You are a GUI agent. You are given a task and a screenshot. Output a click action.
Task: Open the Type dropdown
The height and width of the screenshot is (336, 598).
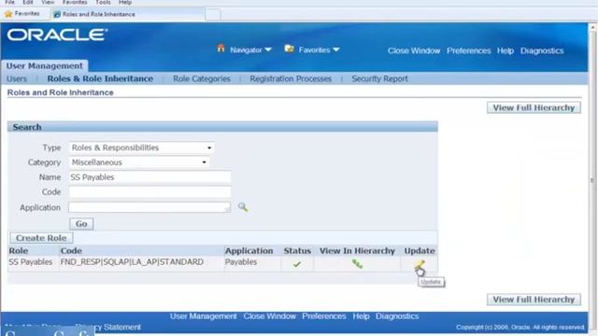click(141, 147)
